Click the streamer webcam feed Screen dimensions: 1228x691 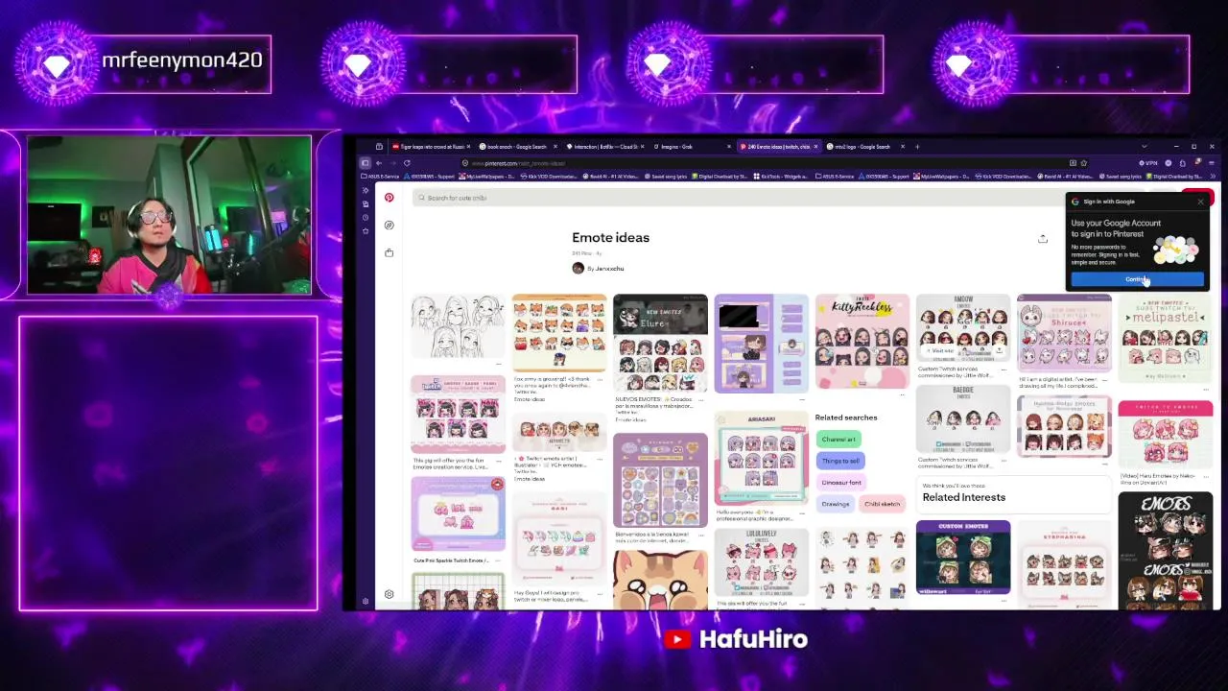coord(169,215)
